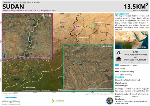Click the Central Darfur map label
Viewport: 150px width, 106px height.
[x=84, y=37]
